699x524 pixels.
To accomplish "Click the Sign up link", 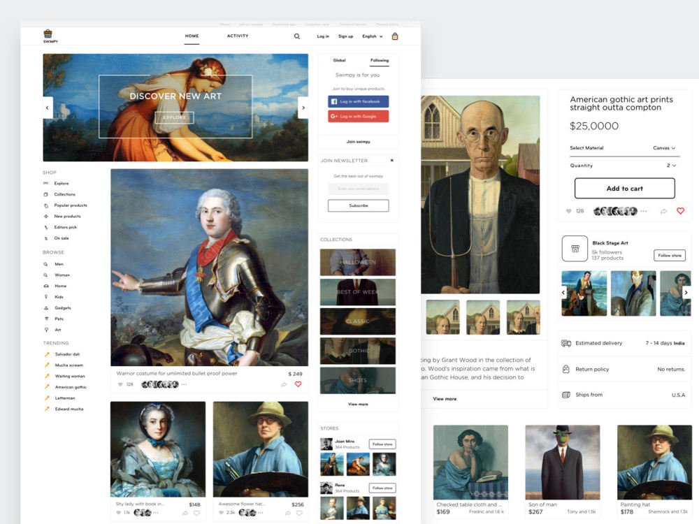I will point(345,36).
